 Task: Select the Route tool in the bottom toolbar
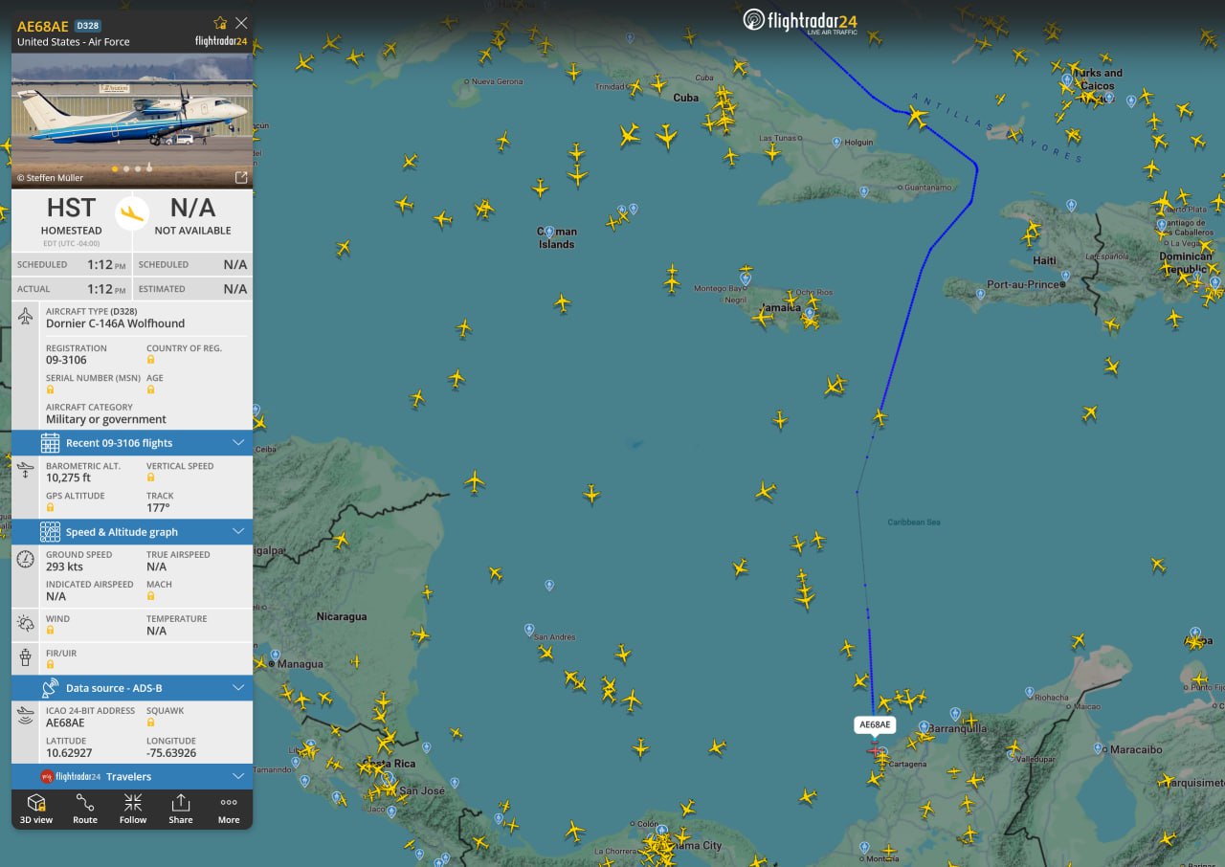click(x=84, y=810)
